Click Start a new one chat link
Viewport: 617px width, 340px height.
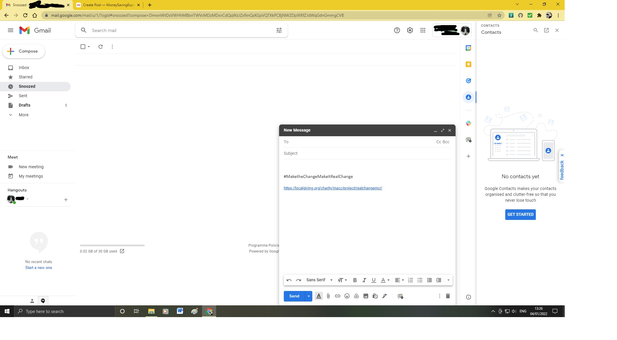click(x=39, y=268)
